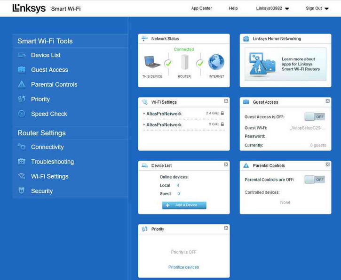341x280 pixels.
Task: Open Wi-Fi Settings under Router Settings
Action: 49,176
